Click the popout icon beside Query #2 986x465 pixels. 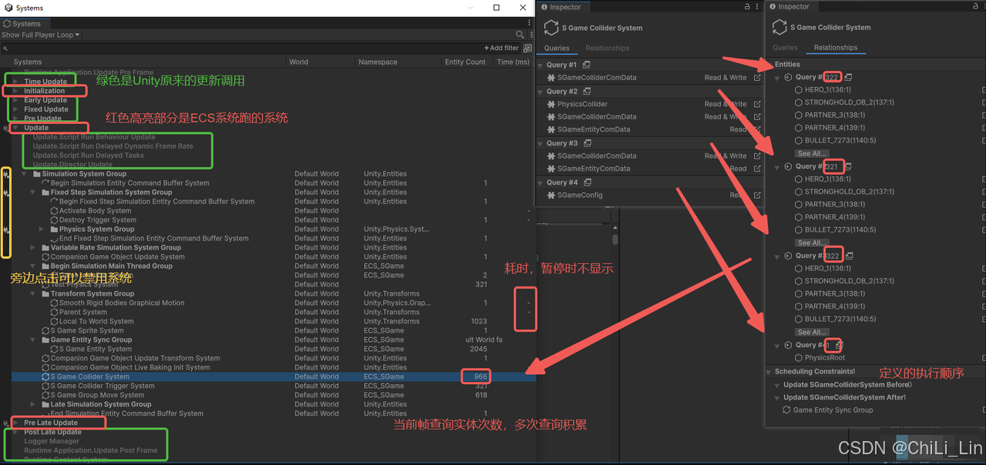click(587, 91)
